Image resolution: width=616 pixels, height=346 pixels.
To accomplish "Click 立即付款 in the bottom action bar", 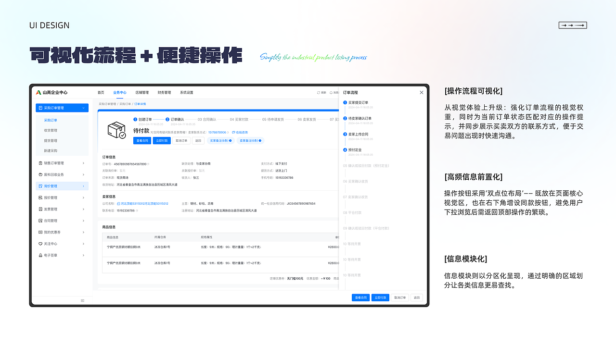I will [380, 297].
